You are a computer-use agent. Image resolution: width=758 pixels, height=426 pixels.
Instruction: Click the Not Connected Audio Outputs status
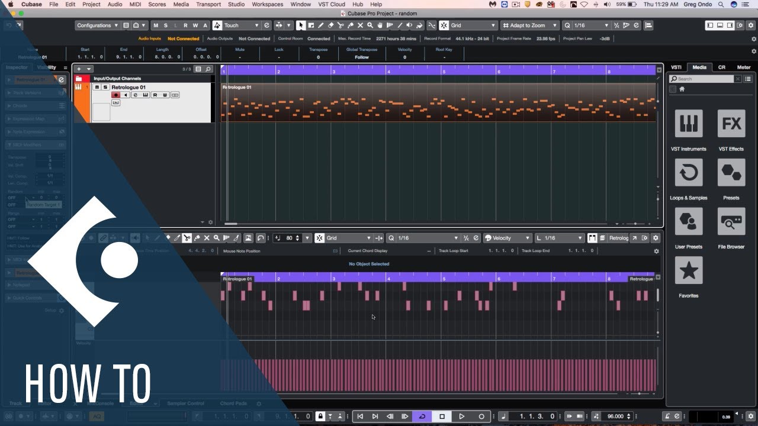pyautogui.click(x=255, y=38)
